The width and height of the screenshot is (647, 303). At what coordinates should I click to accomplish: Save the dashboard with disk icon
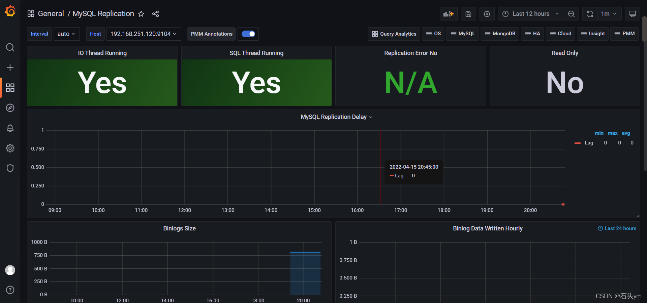pos(468,14)
